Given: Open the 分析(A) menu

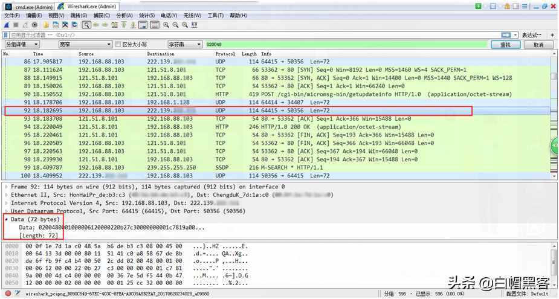Looking at the screenshot, I should click(x=124, y=15).
